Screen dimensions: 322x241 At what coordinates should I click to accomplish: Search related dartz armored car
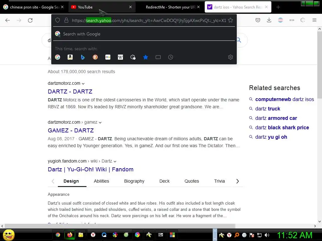coord(276,118)
